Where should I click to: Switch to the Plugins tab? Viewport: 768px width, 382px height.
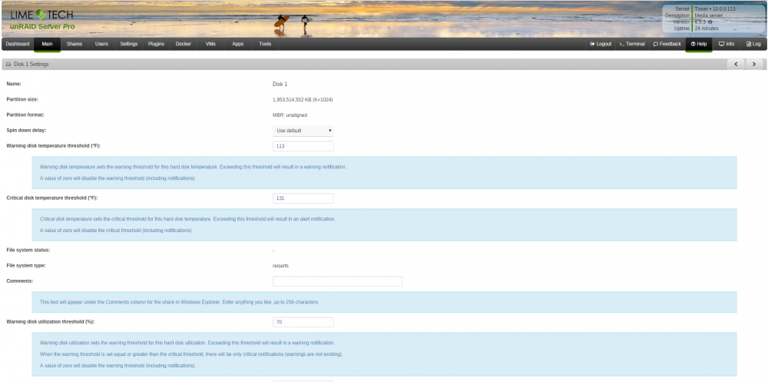pyautogui.click(x=156, y=44)
